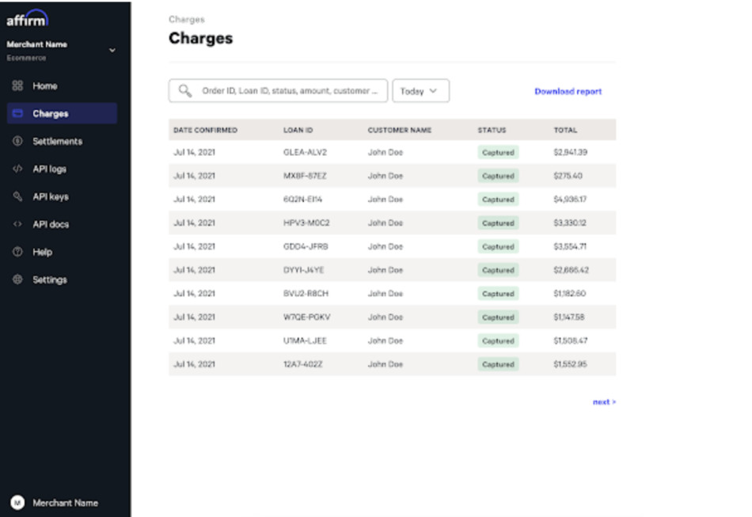Select loan ID BVU2-R8CH
Image resolution: width=752 pixels, height=517 pixels.
(x=306, y=293)
